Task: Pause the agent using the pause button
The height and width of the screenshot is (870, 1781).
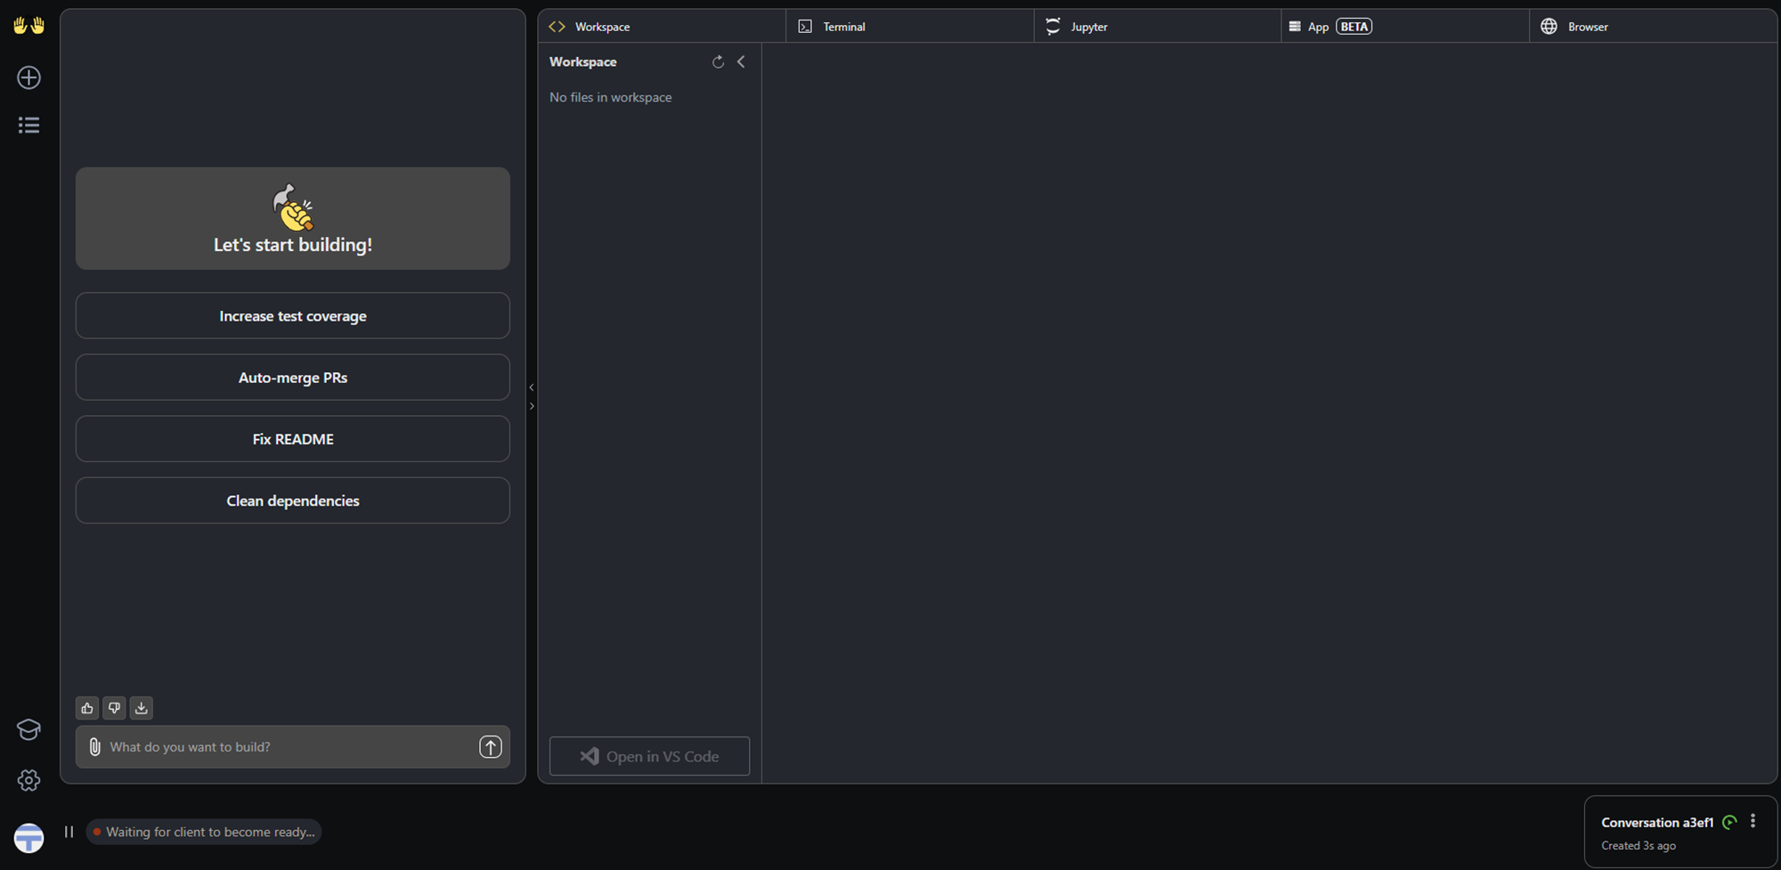Action: 69,832
